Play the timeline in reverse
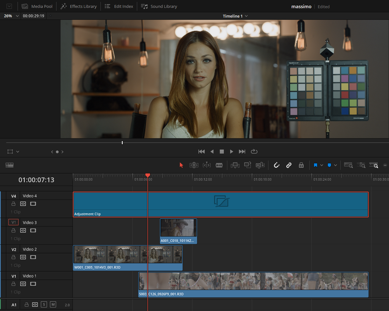The width and height of the screenshot is (389, 311). (212, 151)
